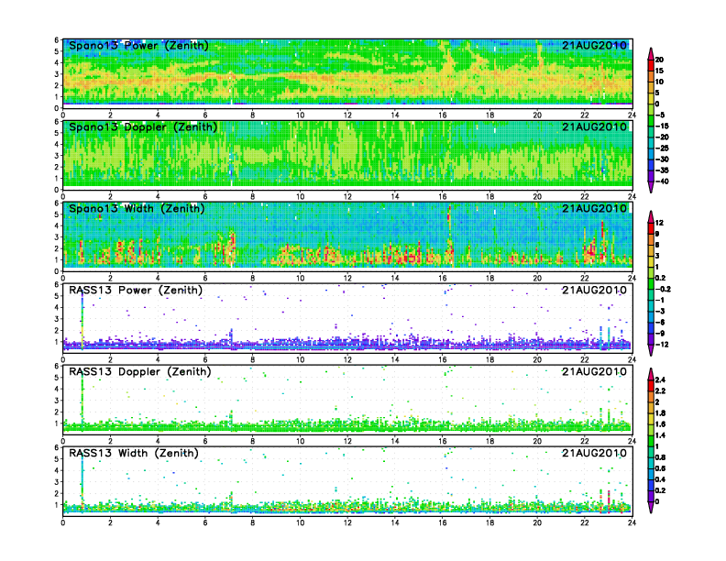The width and height of the screenshot is (726, 561).
Task: Click the '-0.2' label on the middle colorbar
Action: (x=663, y=289)
